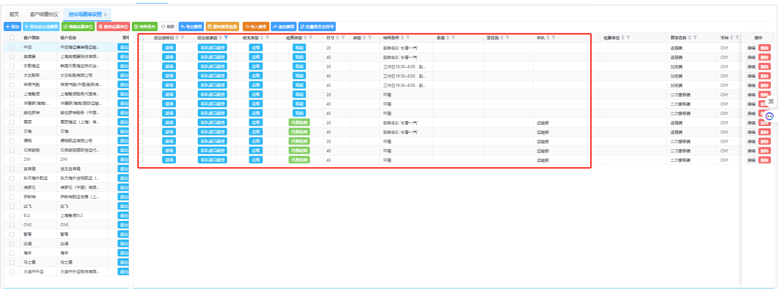Click the blue 添加 button with plus icon
This screenshot has height=289, width=778.
(x=12, y=27)
